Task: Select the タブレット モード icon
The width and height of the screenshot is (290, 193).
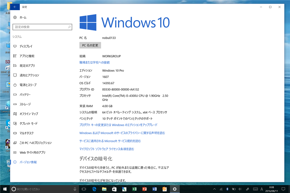Action: click(15, 123)
